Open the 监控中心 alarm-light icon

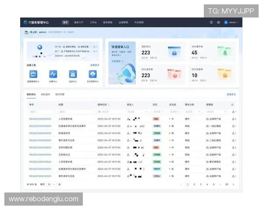click(73, 74)
